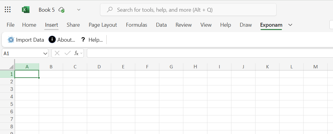Viewport: 333px width, 134px height.
Task: Click the Select All corner triangle
Action: 11,67
